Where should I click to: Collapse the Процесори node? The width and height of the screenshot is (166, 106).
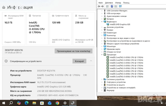point(102,54)
